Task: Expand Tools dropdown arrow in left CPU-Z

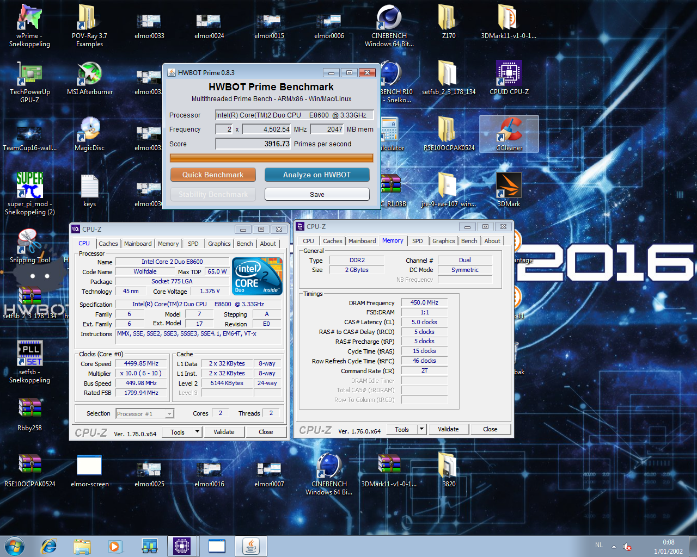Action: click(x=198, y=432)
